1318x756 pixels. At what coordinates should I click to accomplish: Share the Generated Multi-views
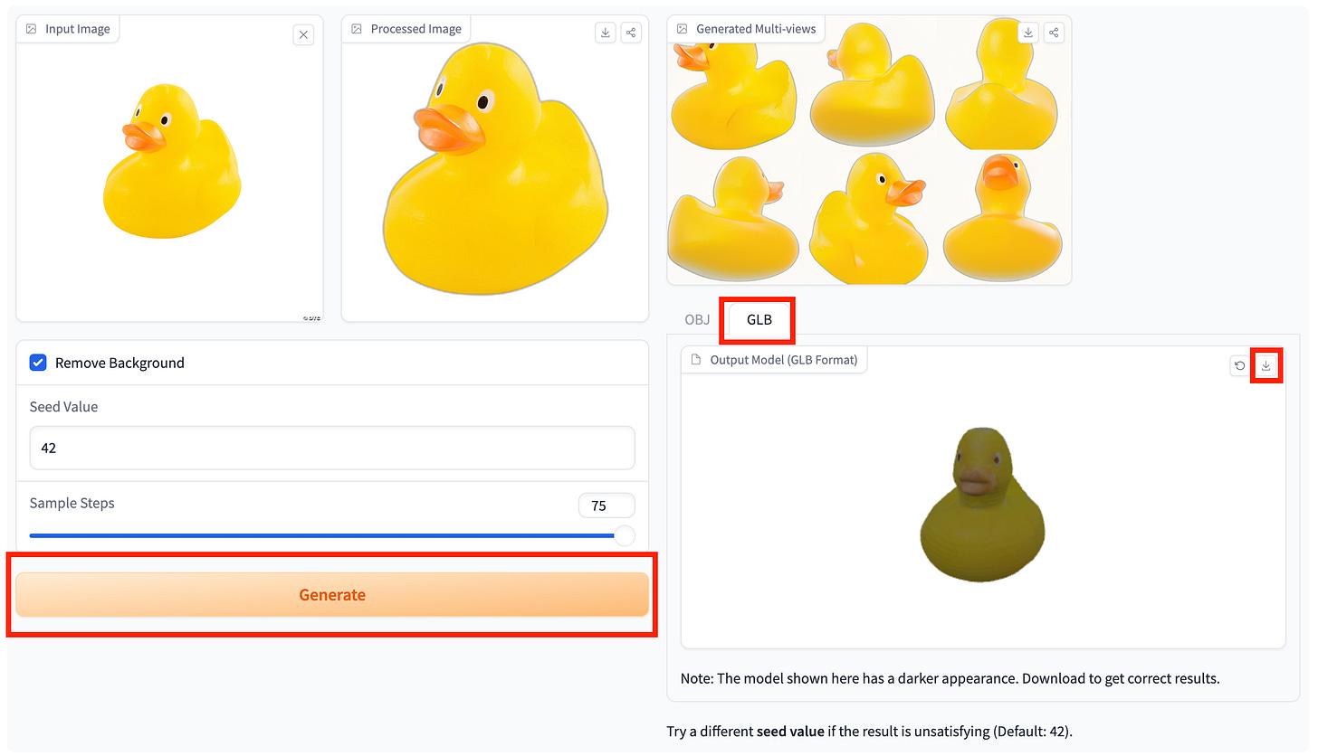pyautogui.click(x=1053, y=32)
